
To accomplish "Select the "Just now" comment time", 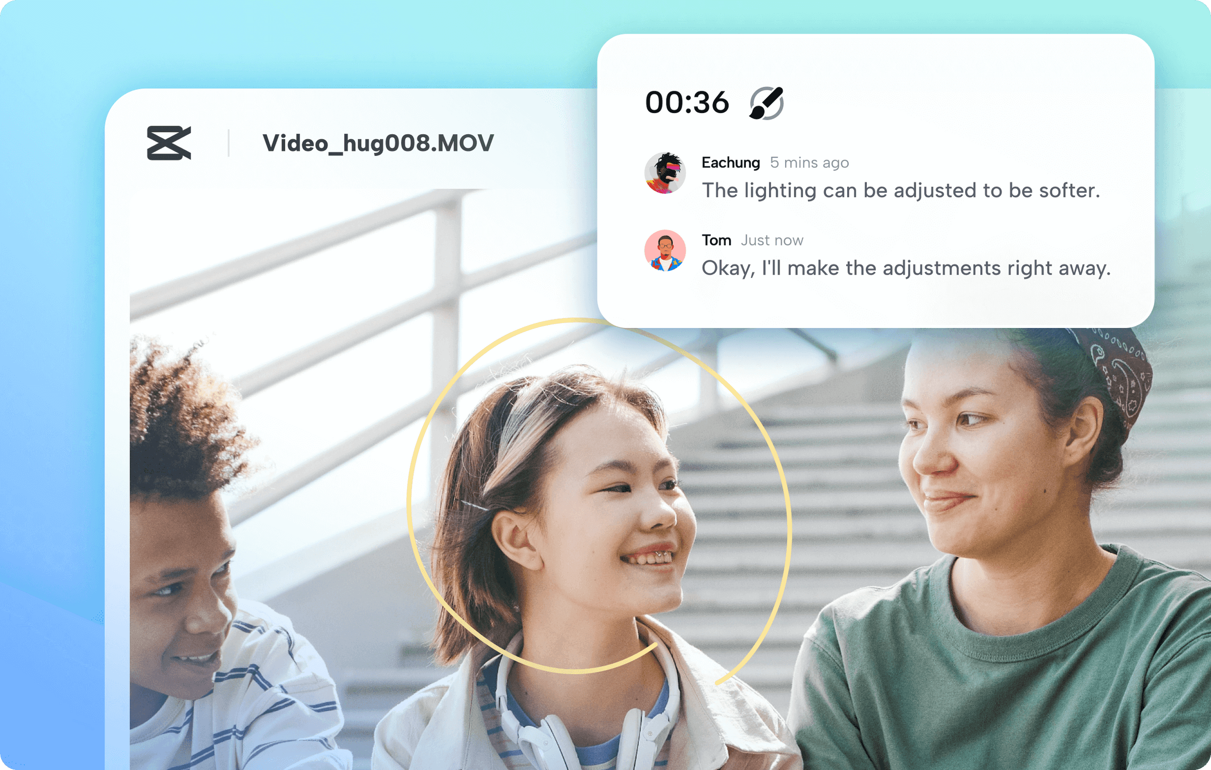I will pyautogui.click(x=772, y=240).
